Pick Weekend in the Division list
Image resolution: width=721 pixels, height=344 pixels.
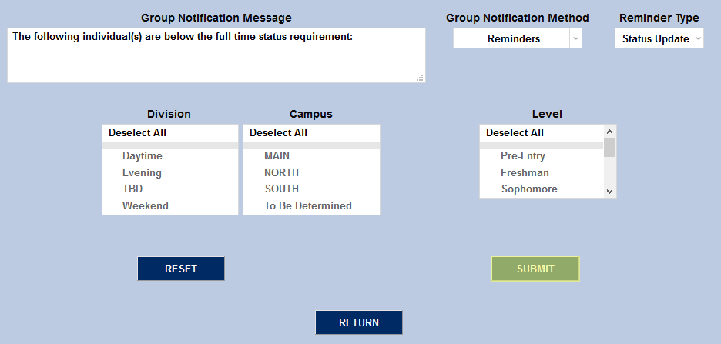point(146,205)
